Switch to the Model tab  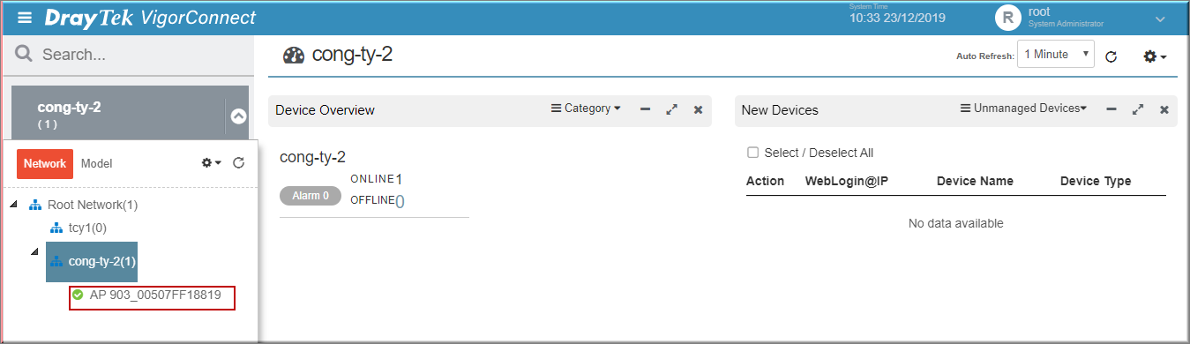97,163
